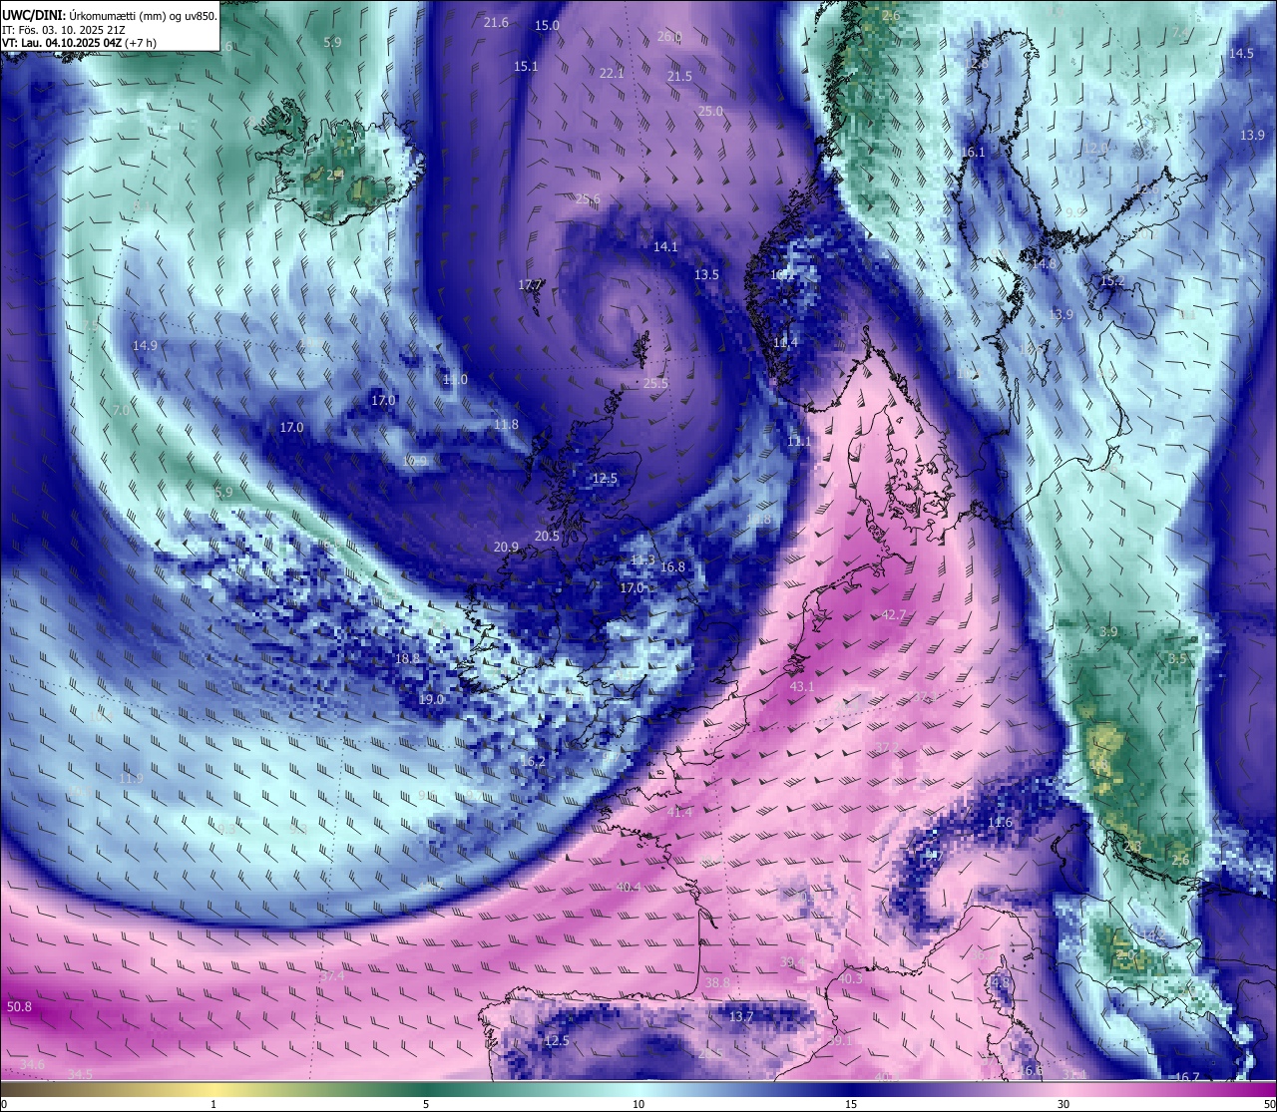Click the 40.4 value label
This screenshot has height=1112, width=1277.
pyautogui.click(x=629, y=887)
